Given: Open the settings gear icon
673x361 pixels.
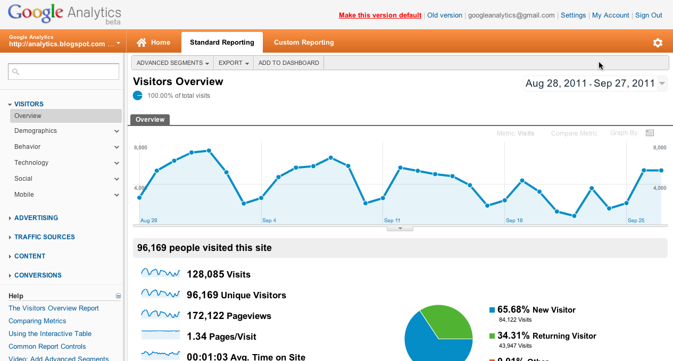Looking at the screenshot, I should coord(658,43).
